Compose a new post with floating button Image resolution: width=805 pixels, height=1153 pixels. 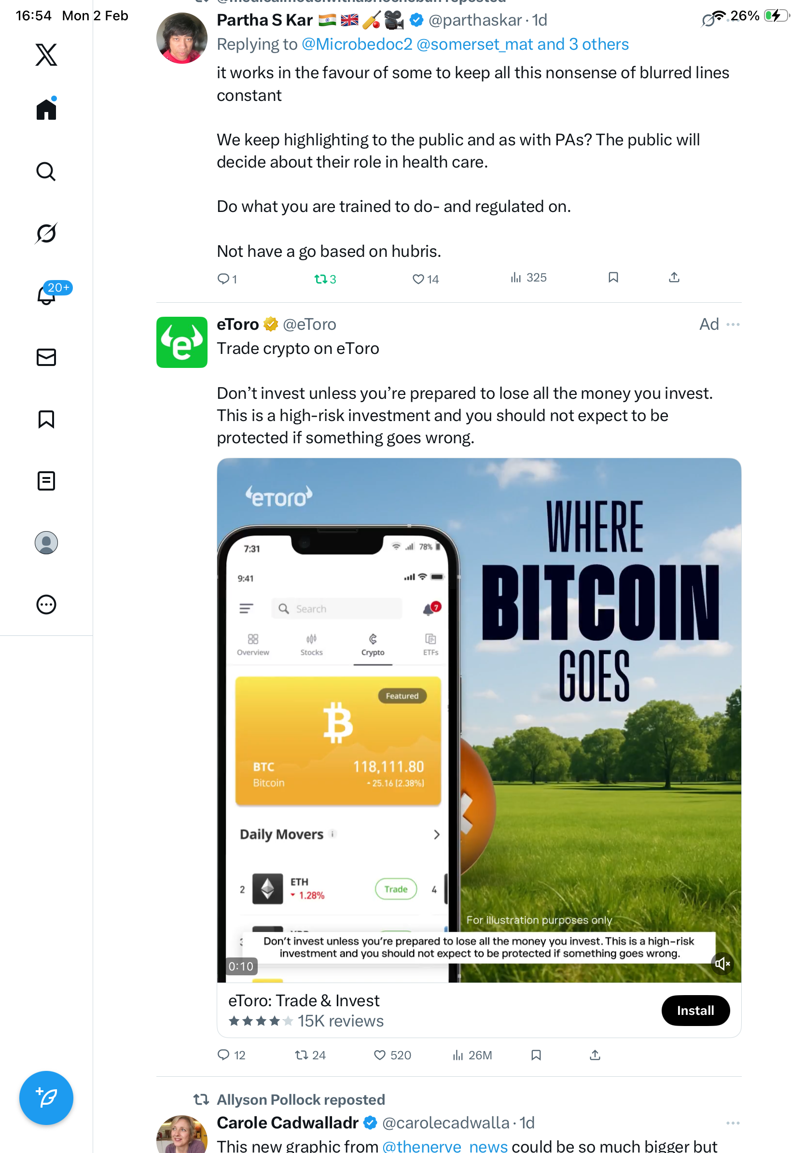46,1098
